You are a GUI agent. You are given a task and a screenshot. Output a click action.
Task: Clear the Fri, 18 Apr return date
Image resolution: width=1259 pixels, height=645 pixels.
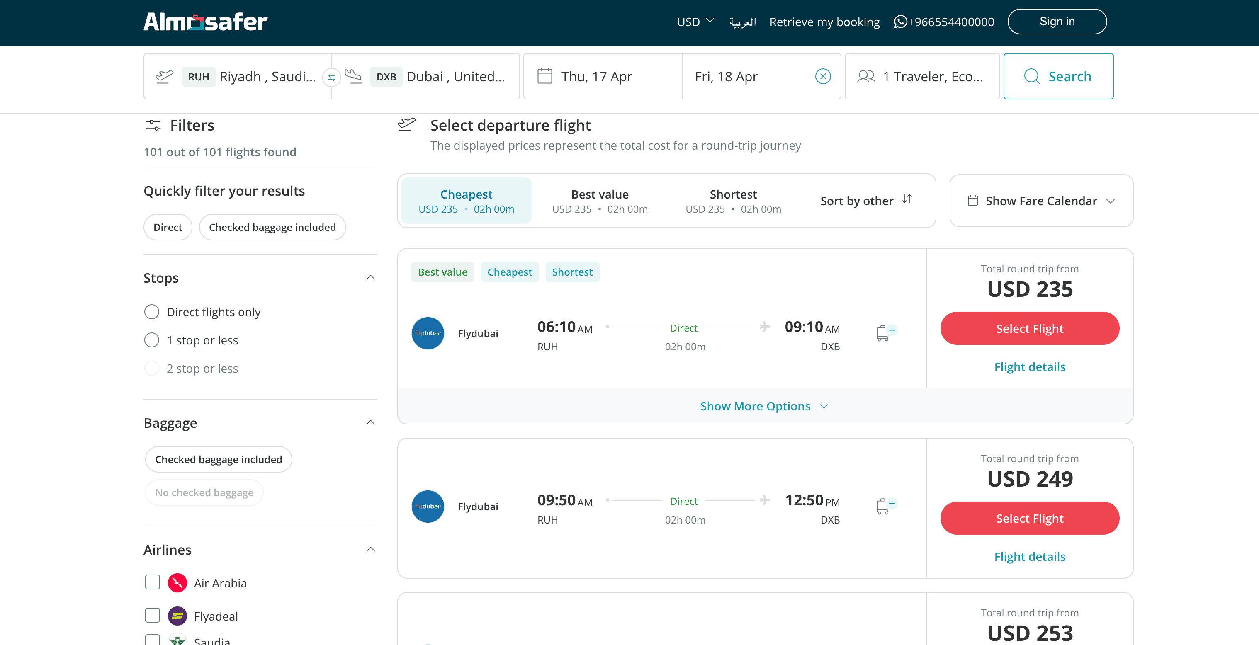(x=823, y=76)
